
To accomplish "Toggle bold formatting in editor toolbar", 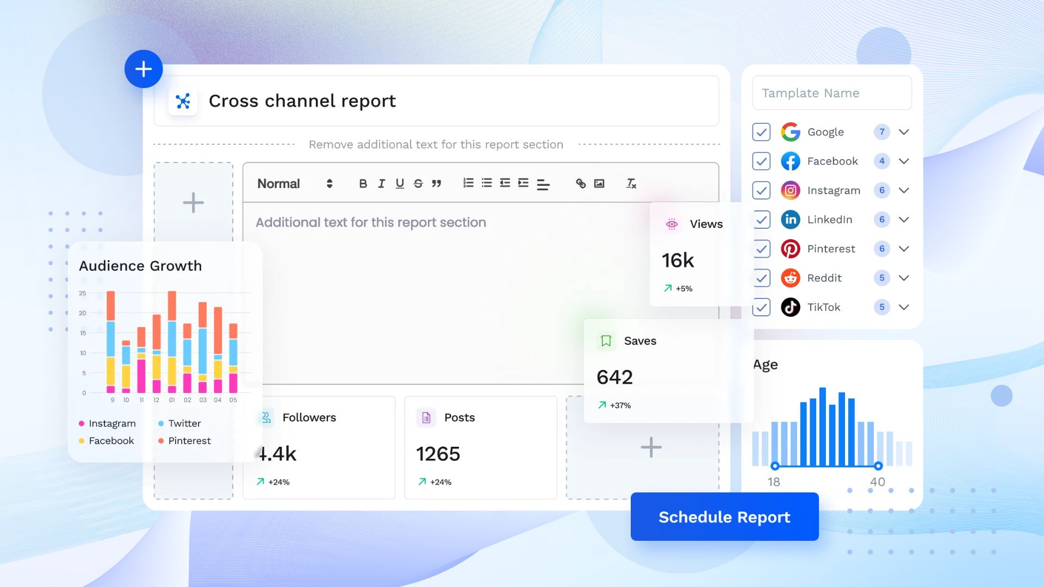I will [363, 184].
